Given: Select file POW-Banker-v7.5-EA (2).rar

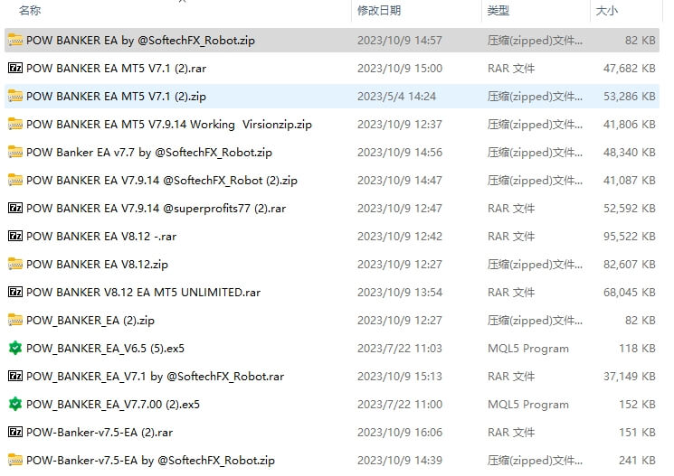Looking at the screenshot, I should (x=100, y=433).
